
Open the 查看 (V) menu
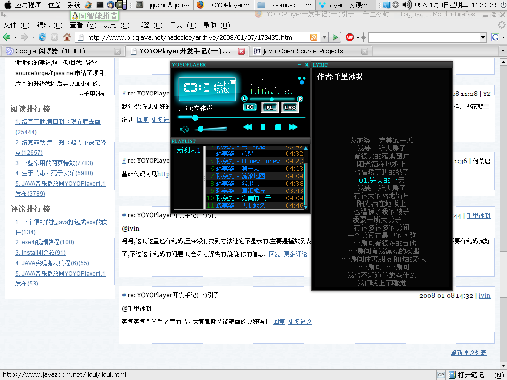tap(83, 25)
